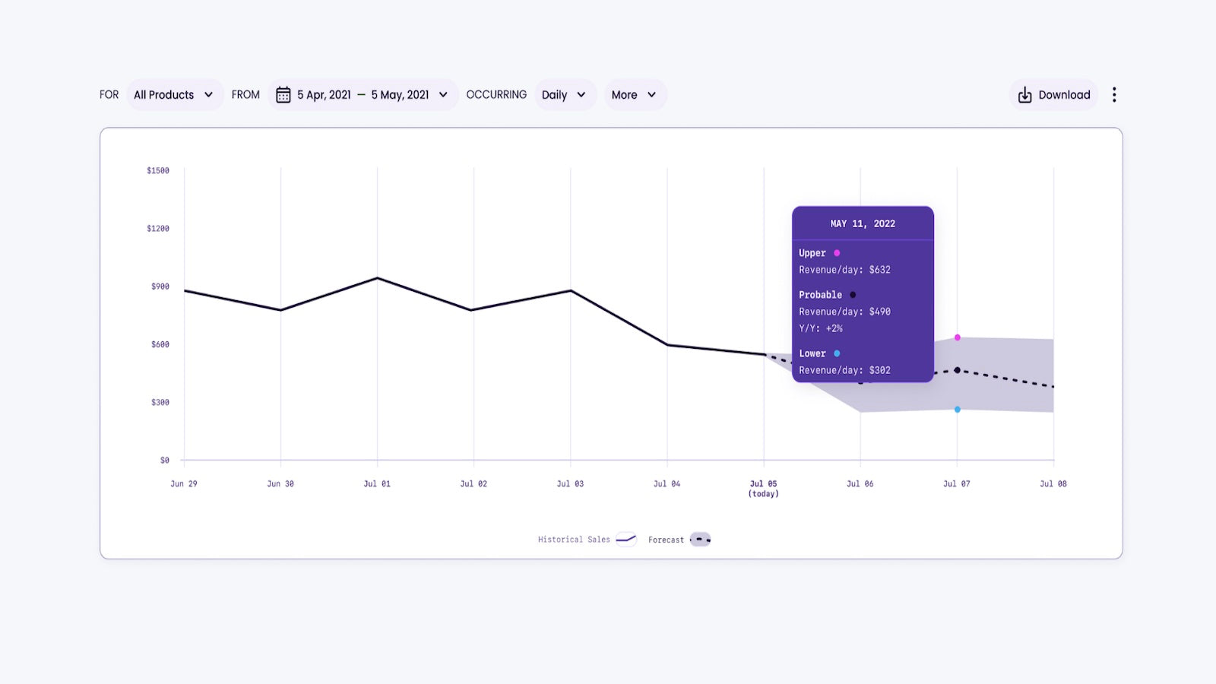
Task: Click the black Probable forecast point
Action: pyautogui.click(x=958, y=370)
